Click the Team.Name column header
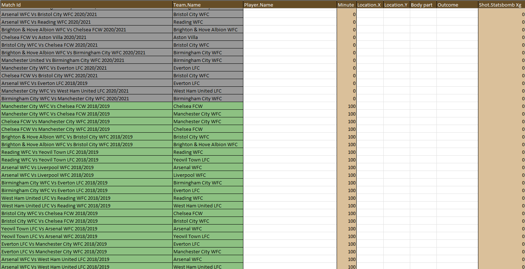The height and width of the screenshot is (269, 525). tap(208, 5)
